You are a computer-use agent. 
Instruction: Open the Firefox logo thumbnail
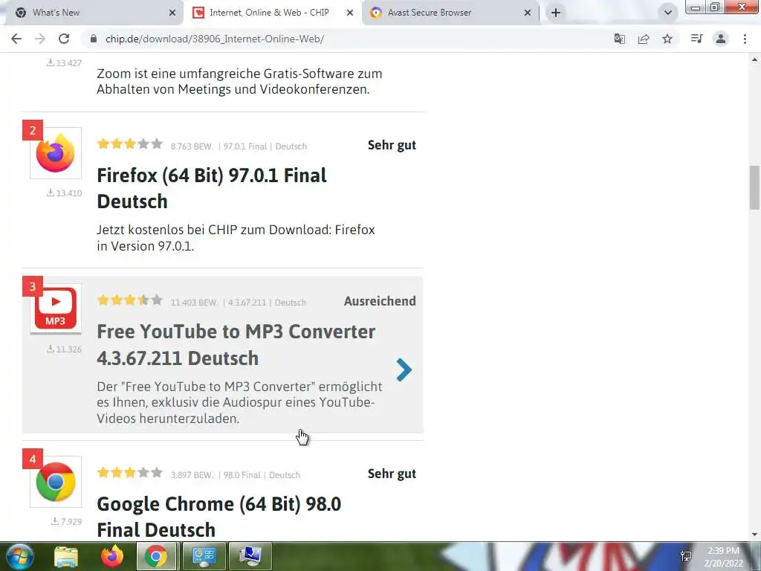tap(55, 153)
